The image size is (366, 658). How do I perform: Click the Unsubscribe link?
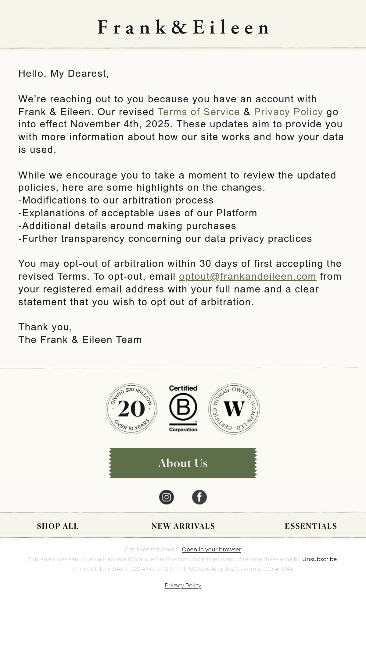coord(319,559)
